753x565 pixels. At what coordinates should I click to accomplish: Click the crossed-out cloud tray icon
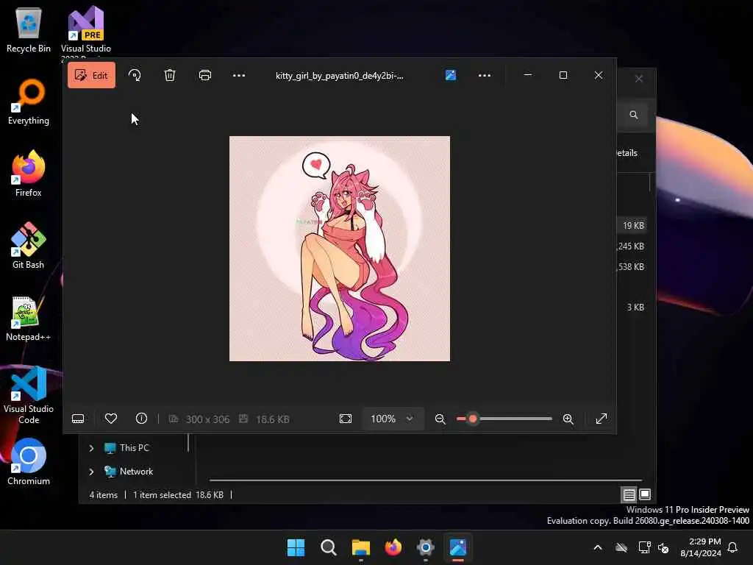(x=621, y=547)
